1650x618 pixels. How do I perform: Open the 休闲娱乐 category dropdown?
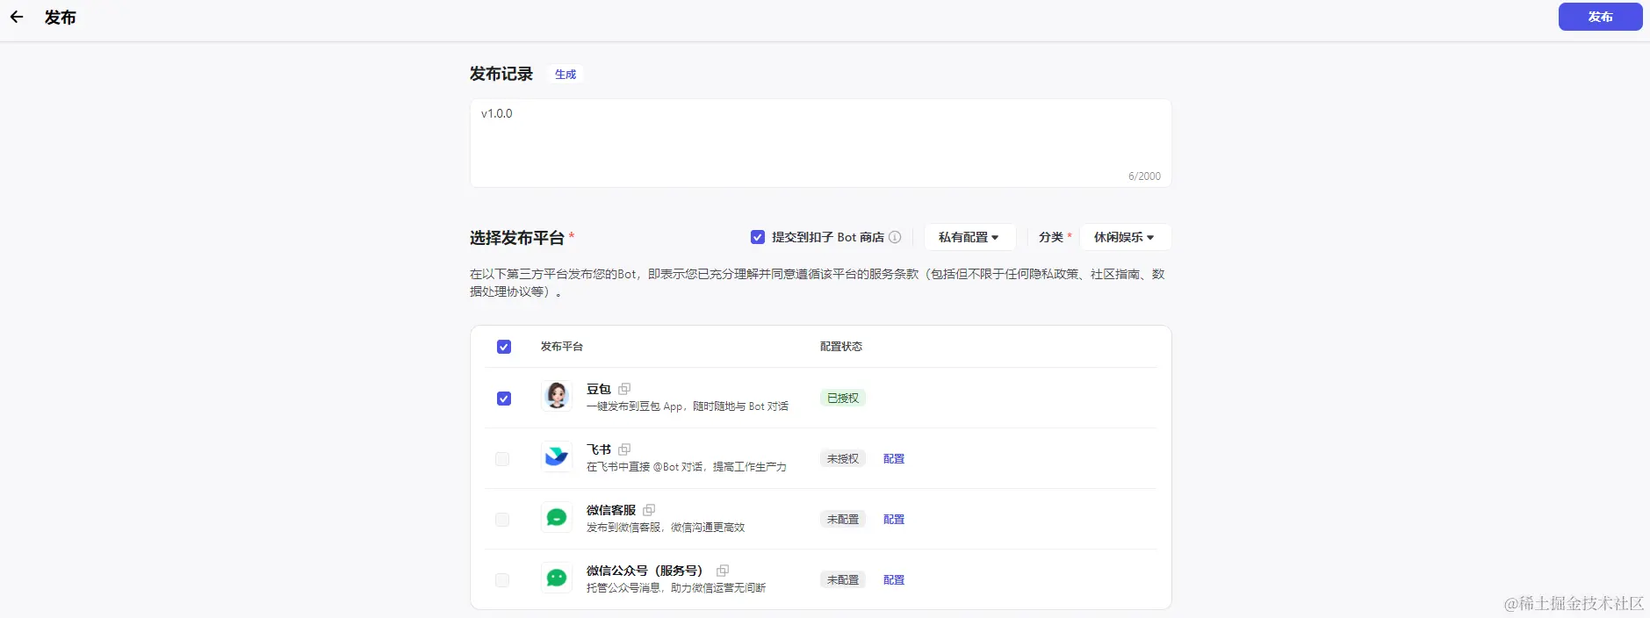(x=1125, y=237)
